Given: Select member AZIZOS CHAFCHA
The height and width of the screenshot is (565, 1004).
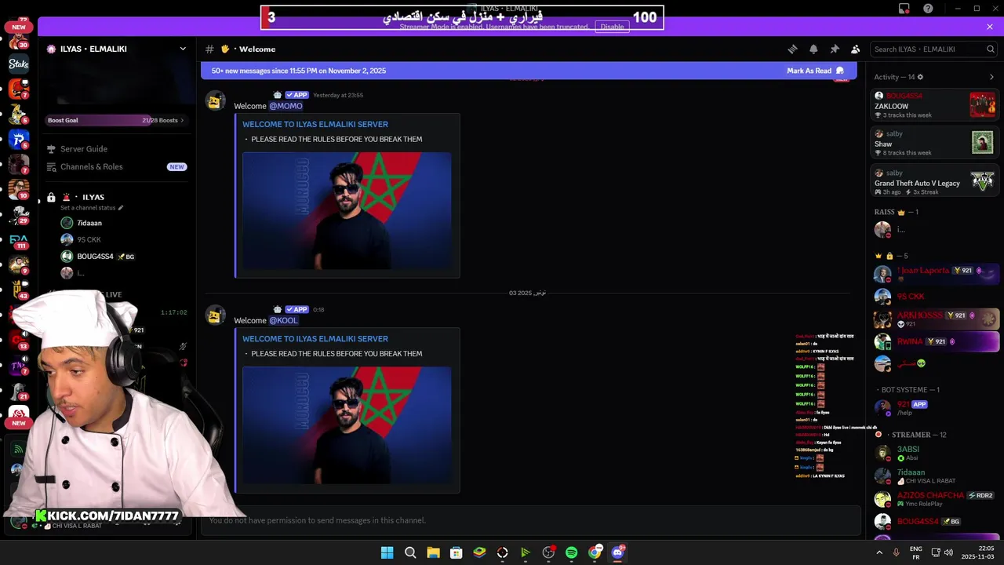Looking at the screenshot, I should [935, 499].
